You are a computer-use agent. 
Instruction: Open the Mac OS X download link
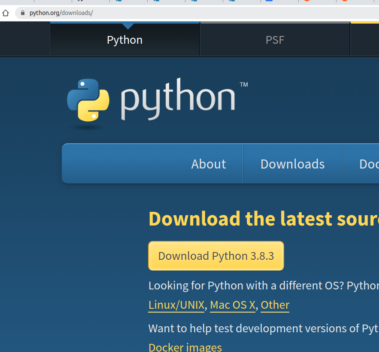pos(232,304)
